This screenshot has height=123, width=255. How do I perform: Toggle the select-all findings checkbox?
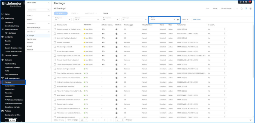click(x=55, y=25)
